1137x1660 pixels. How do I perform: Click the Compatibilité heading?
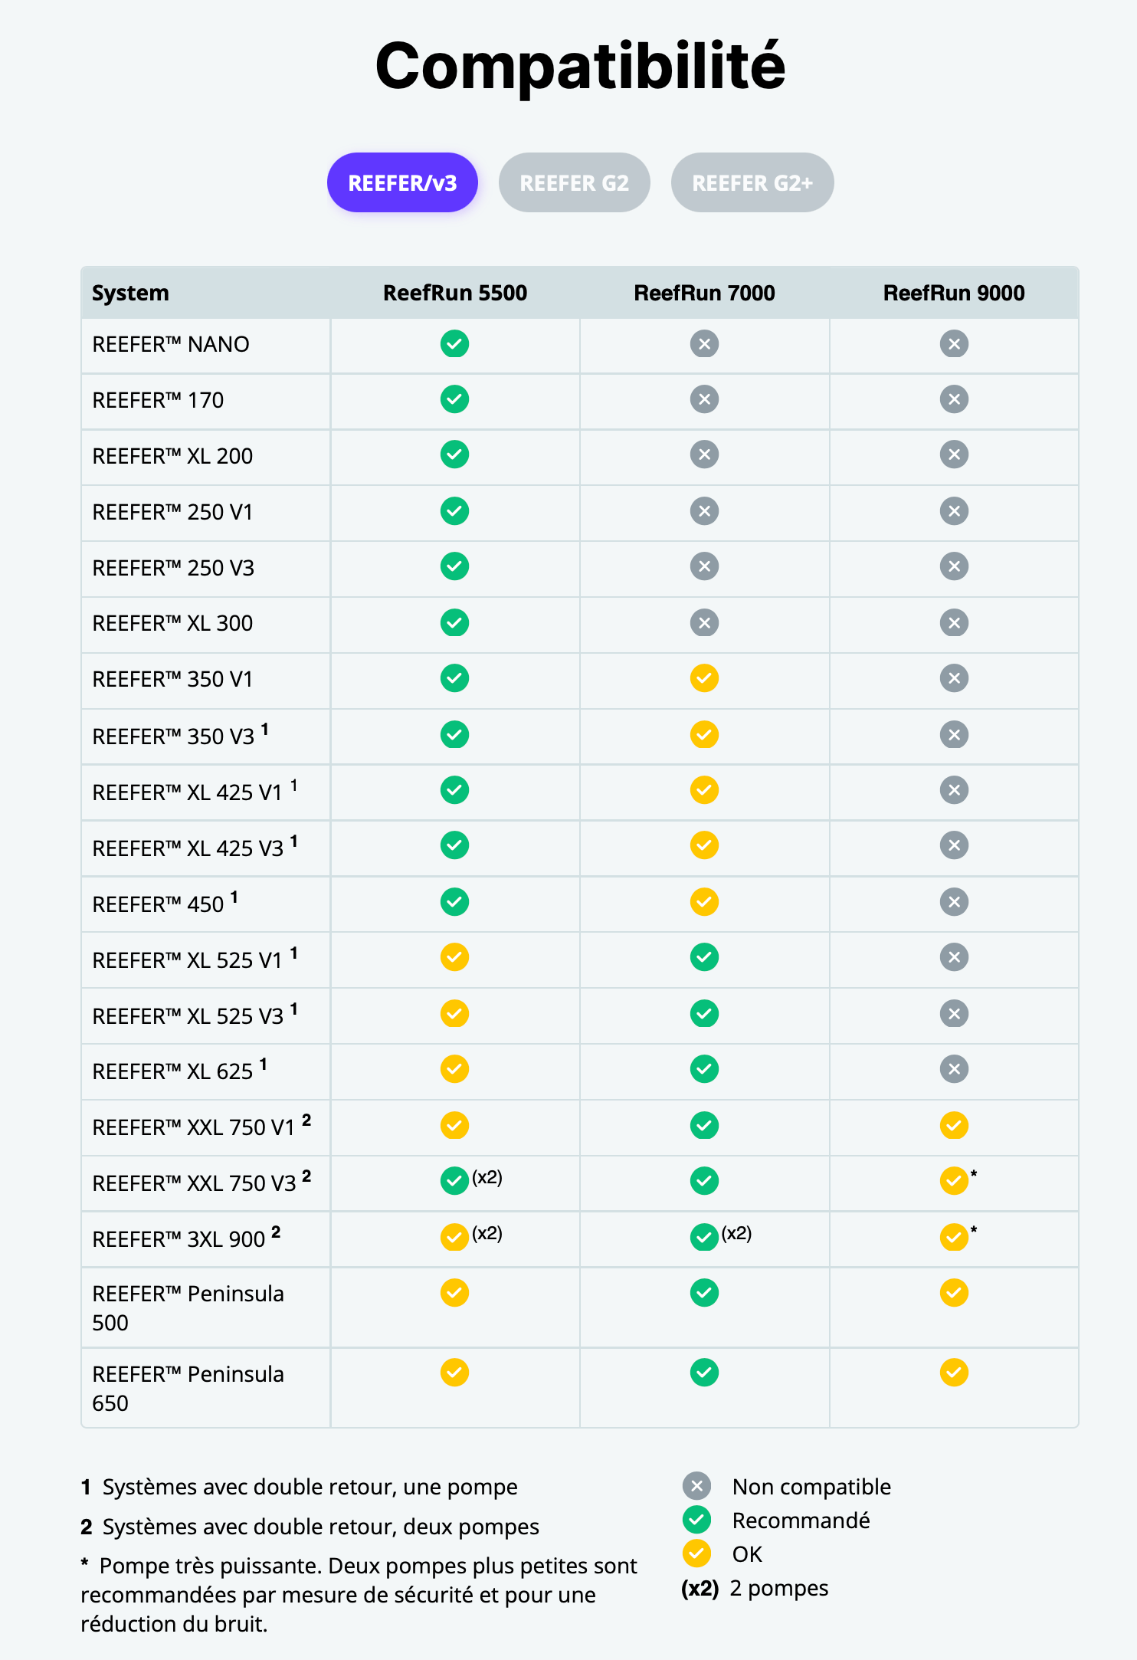click(x=580, y=67)
